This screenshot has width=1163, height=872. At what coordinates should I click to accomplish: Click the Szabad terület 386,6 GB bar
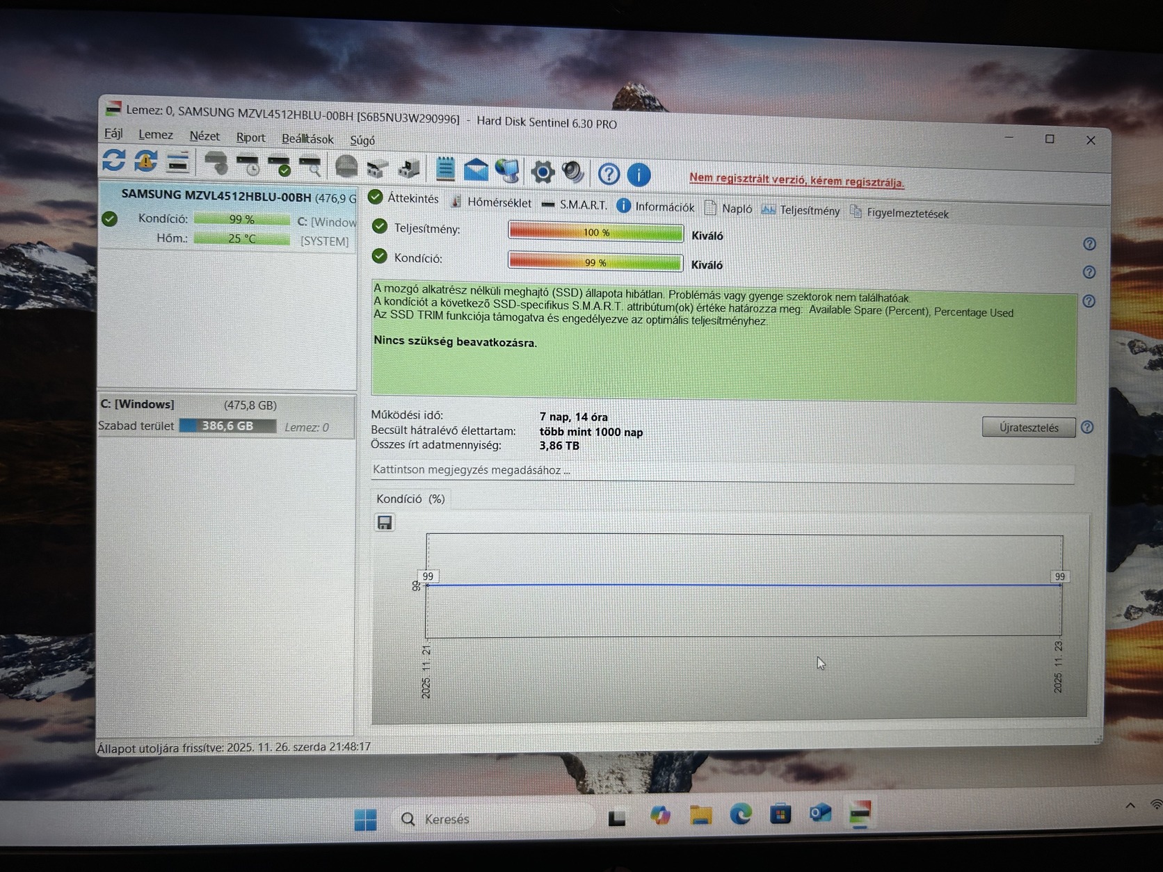point(227,426)
